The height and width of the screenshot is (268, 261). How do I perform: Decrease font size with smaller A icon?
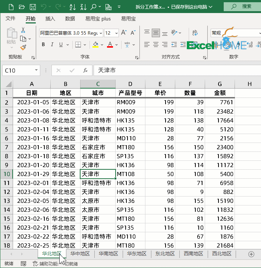pos(133,32)
